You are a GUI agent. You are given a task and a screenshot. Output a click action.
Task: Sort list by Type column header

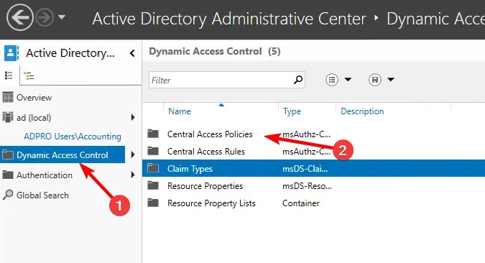point(292,111)
